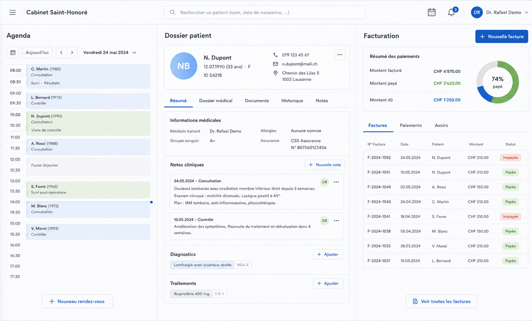Open A. Rossi Consultation appointment

(x=89, y=147)
